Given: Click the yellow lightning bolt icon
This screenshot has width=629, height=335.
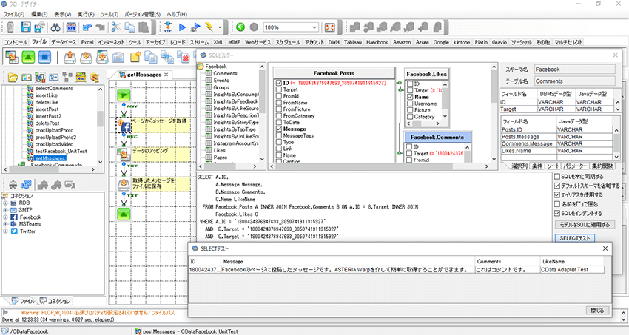Looking at the screenshot, I should click(x=209, y=27).
